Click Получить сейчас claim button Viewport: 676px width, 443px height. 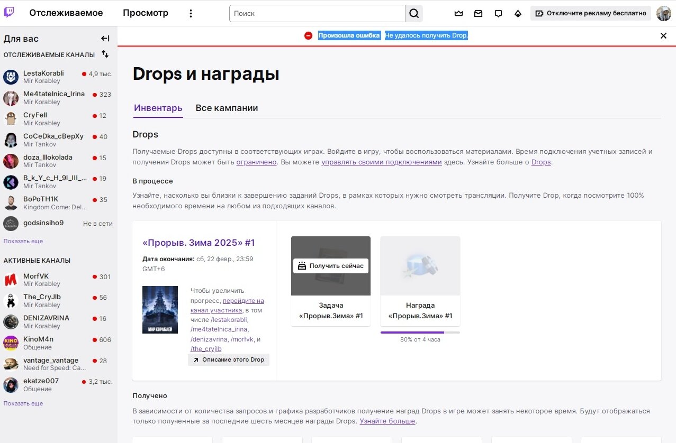(331, 266)
